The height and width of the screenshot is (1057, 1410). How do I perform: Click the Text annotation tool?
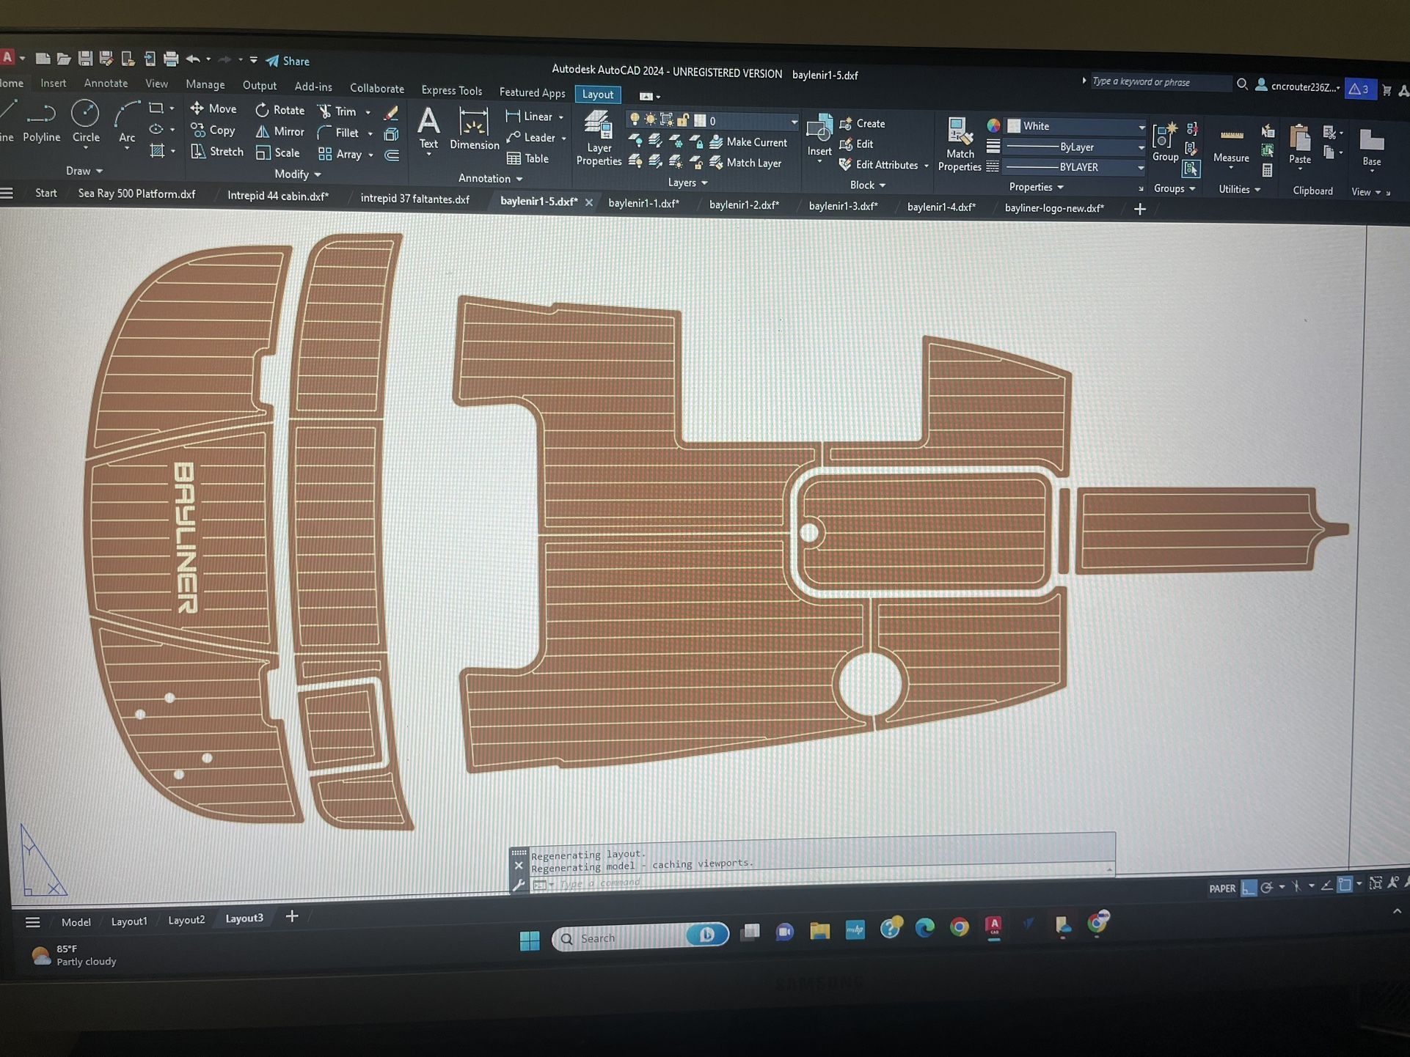(428, 128)
